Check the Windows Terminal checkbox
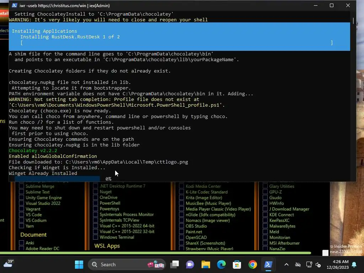The image size is (364, 273). click(x=95, y=237)
